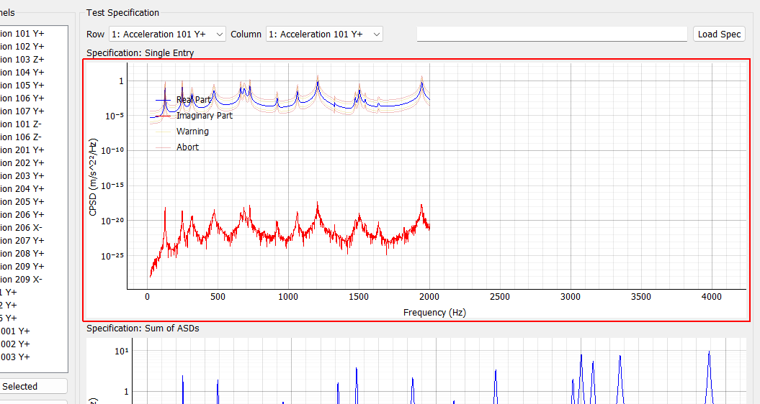Select the channel row ending 105 Y+
The height and width of the screenshot is (404, 760).
[x=33, y=85]
